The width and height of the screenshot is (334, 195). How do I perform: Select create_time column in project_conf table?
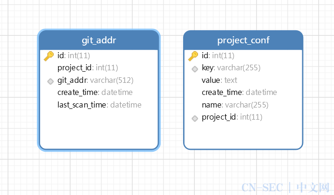[x=240, y=92]
